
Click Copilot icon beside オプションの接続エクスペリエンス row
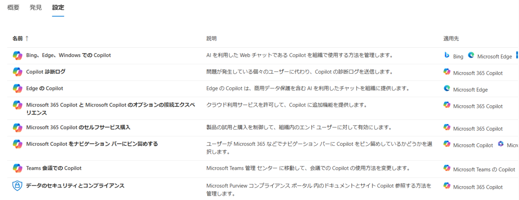click(17, 105)
